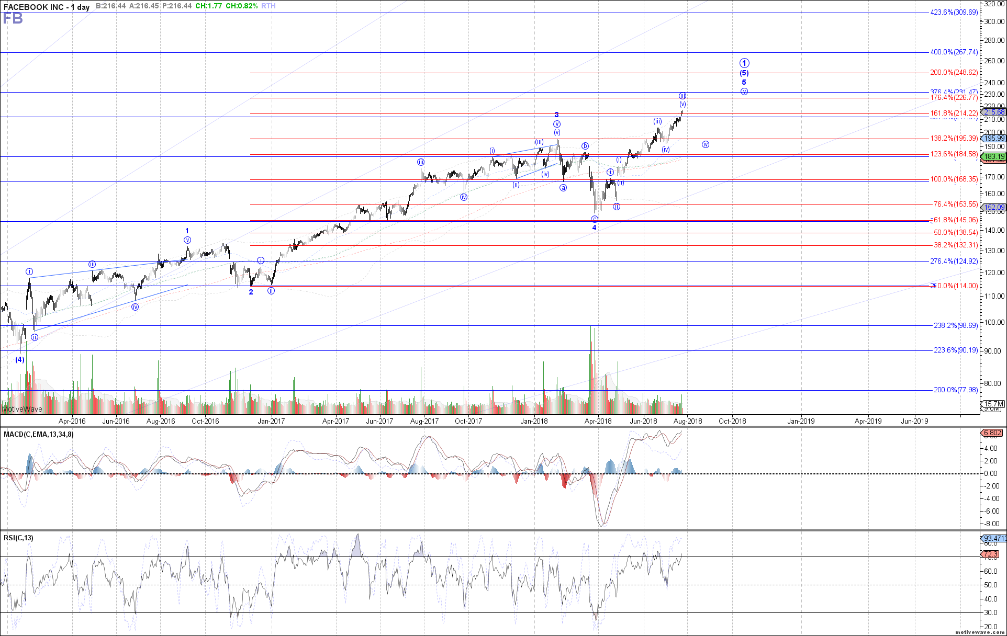Click the CH:0.82% percent change value

(241, 6)
